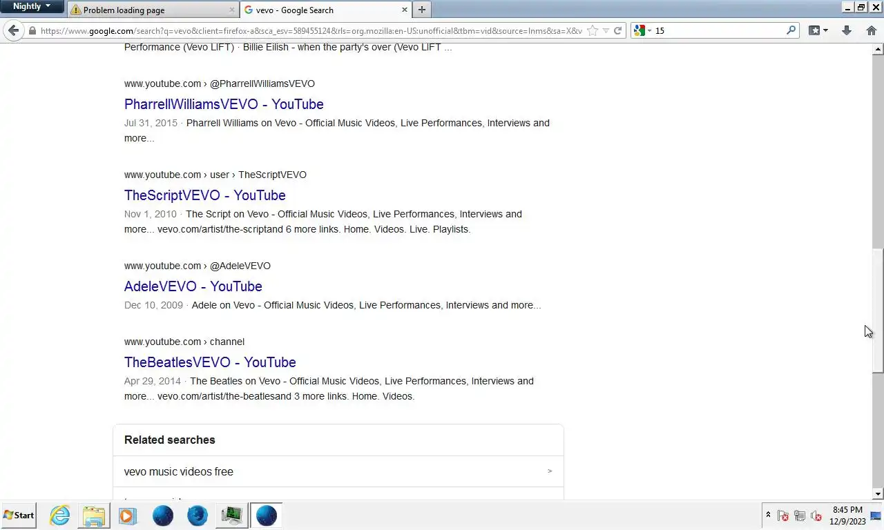Open the bookmarks menu button
The height and width of the screenshot is (530, 884).
[x=818, y=30]
